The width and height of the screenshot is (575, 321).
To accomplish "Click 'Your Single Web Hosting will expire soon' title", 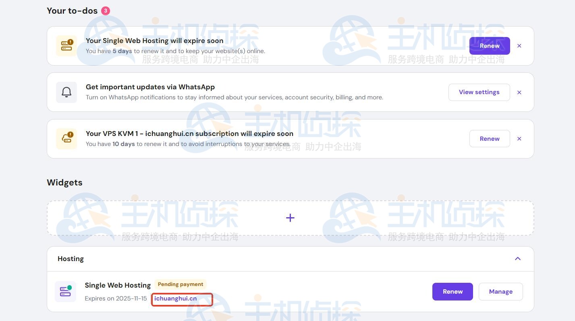I will coord(154,41).
